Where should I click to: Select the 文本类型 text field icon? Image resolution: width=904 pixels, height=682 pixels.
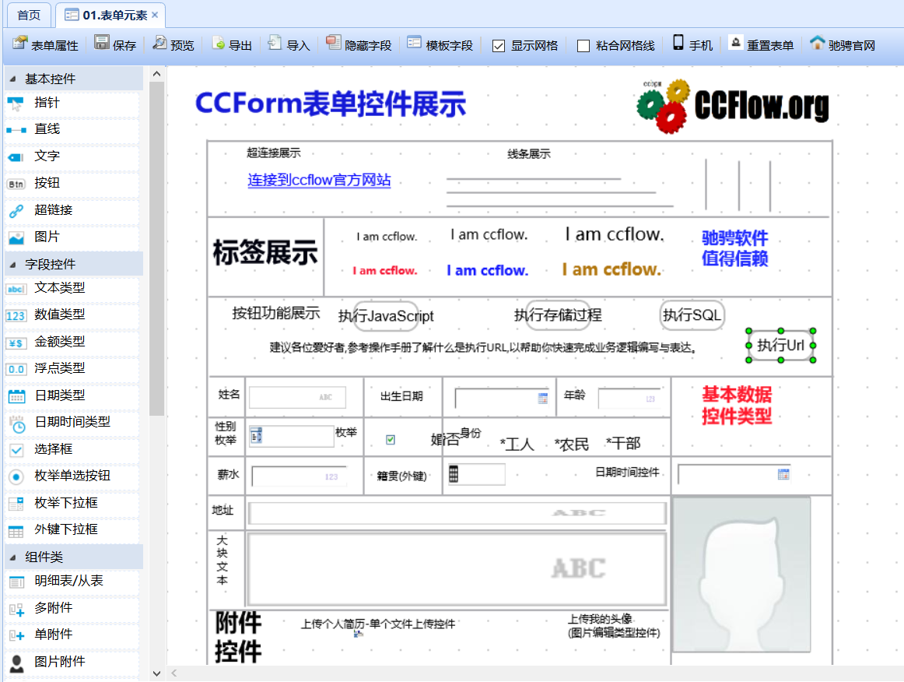16,289
